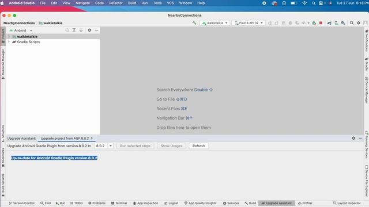Open Upgrade Assistant panel settings gear

(x=353, y=138)
